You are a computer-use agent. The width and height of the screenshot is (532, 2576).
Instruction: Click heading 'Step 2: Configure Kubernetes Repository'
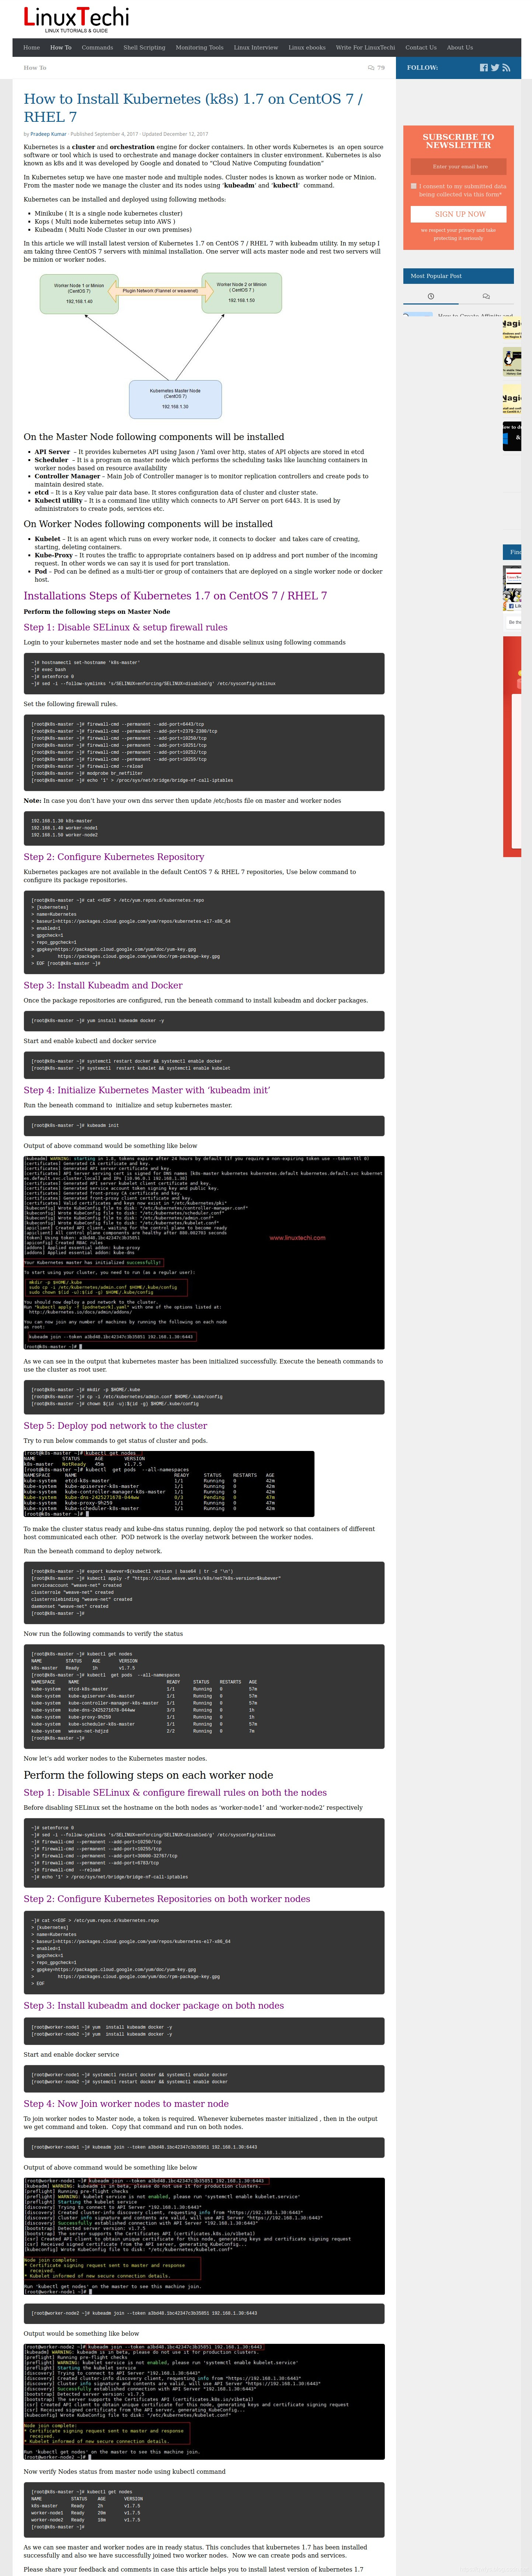click(114, 857)
